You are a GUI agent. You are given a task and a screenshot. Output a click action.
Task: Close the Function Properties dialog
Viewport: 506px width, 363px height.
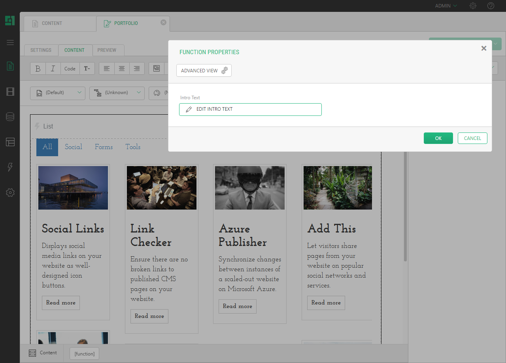483,48
